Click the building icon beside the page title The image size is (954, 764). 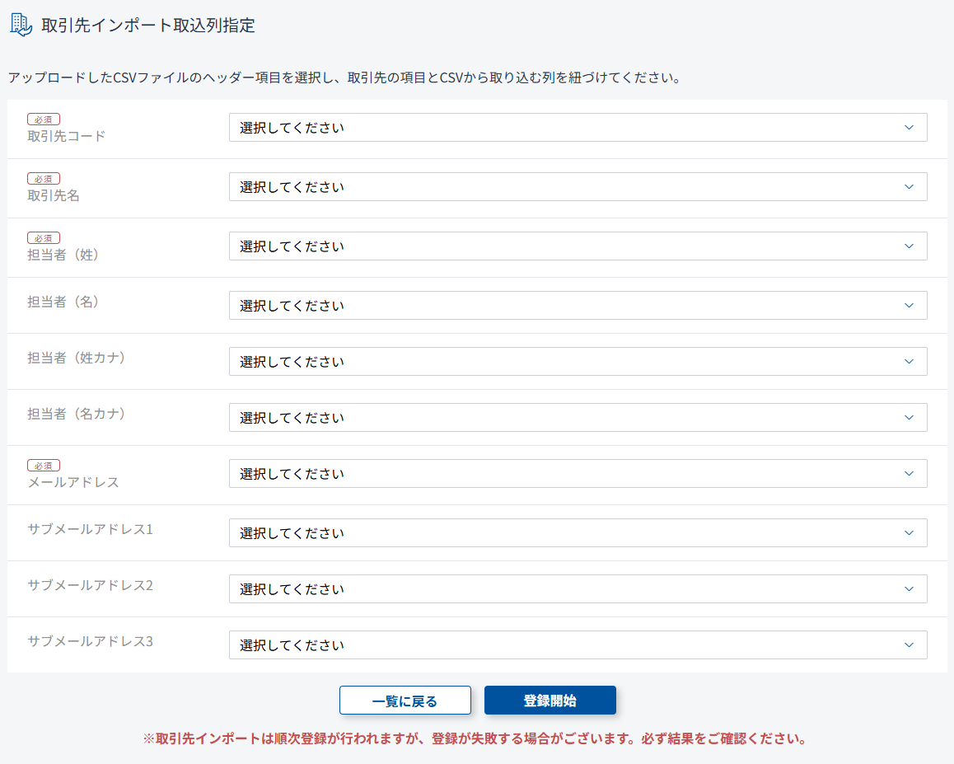pyautogui.click(x=21, y=26)
